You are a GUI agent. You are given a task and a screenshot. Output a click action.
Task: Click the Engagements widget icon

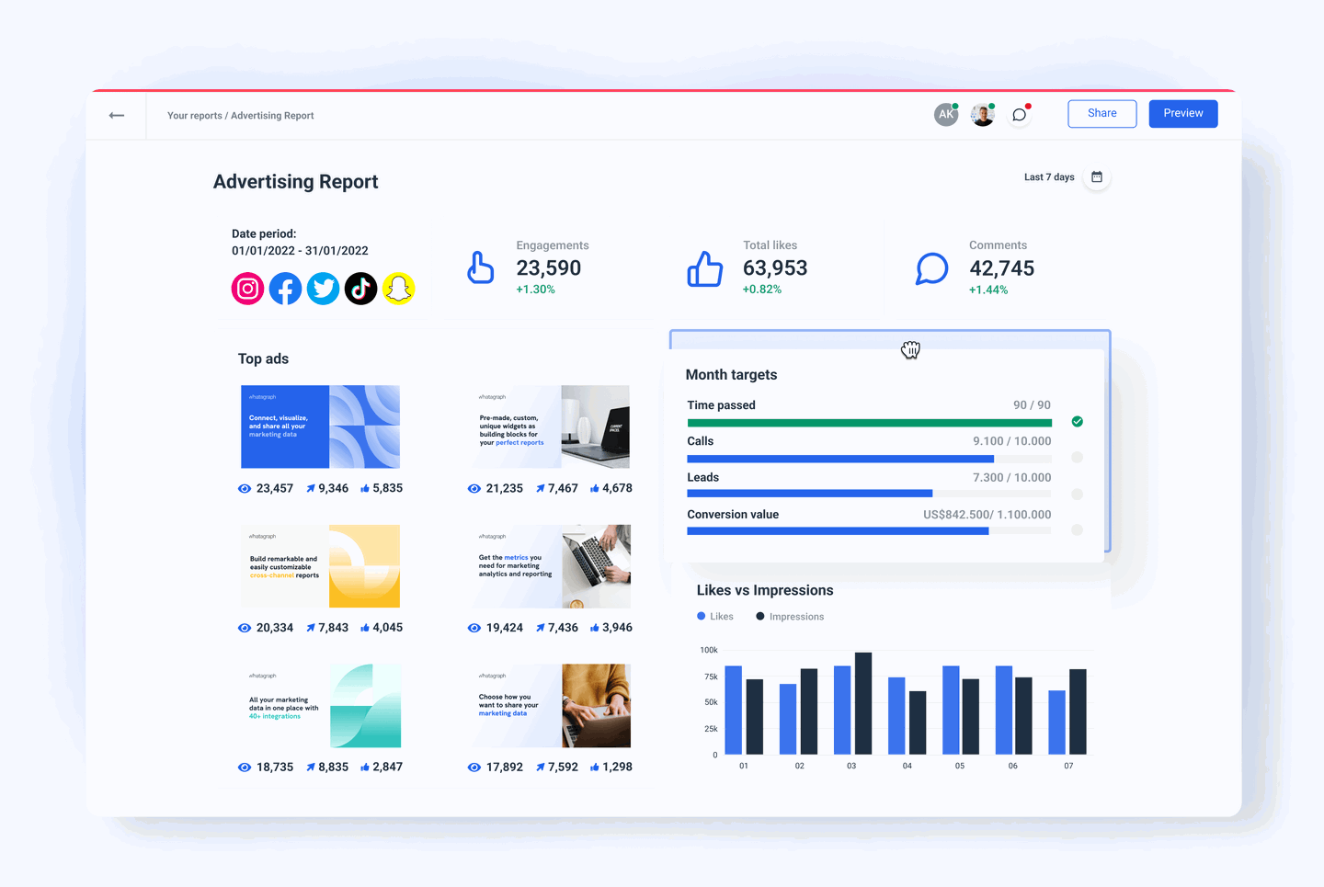click(x=481, y=268)
